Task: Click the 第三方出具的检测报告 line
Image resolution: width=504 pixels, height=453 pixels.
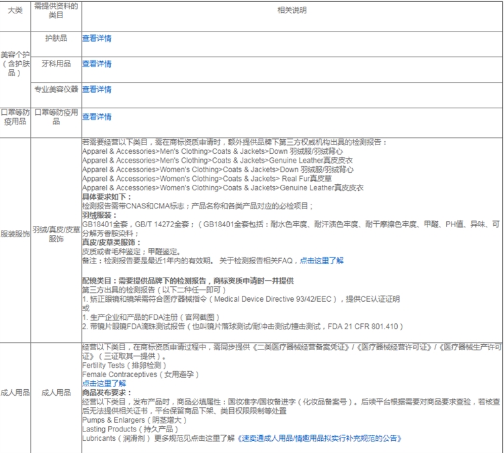Action: (155, 290)
